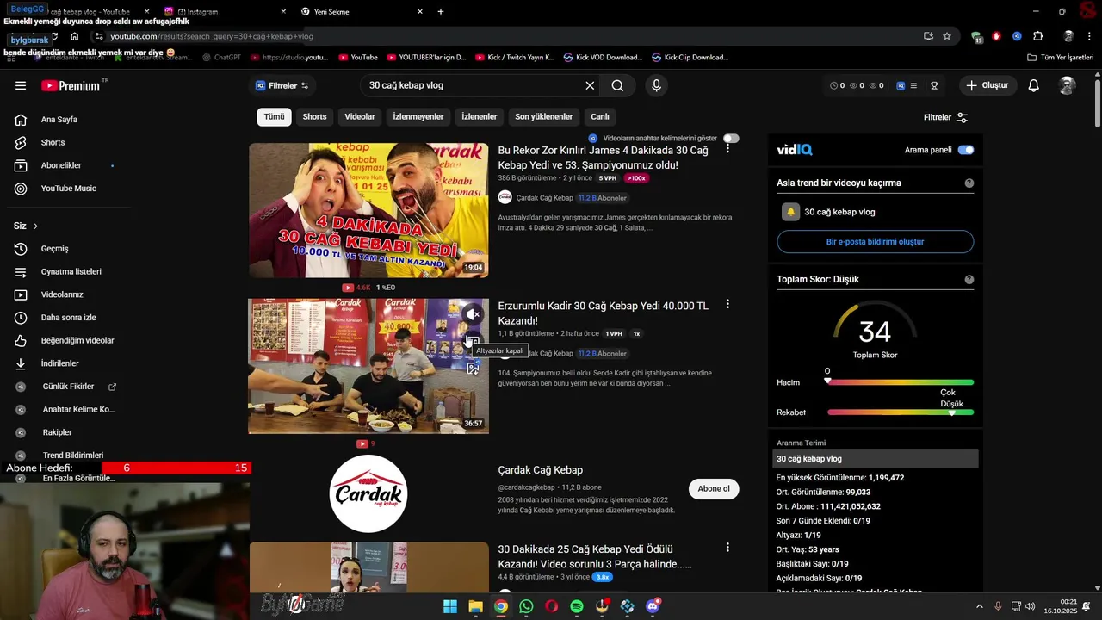Click the Oluştur create button
Screen dimensions: 1102x620
[x=987, y=85]
